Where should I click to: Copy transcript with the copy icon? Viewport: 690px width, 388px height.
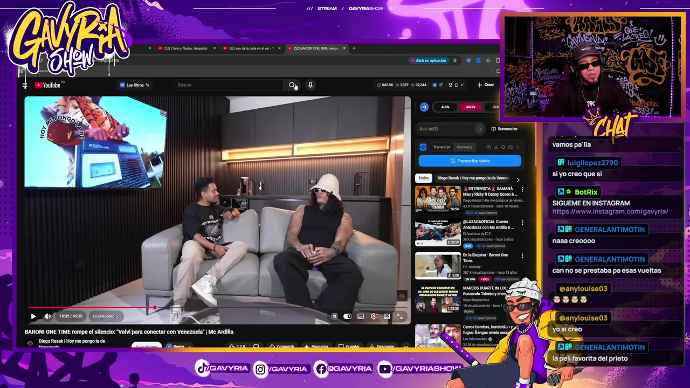(488, 147)
